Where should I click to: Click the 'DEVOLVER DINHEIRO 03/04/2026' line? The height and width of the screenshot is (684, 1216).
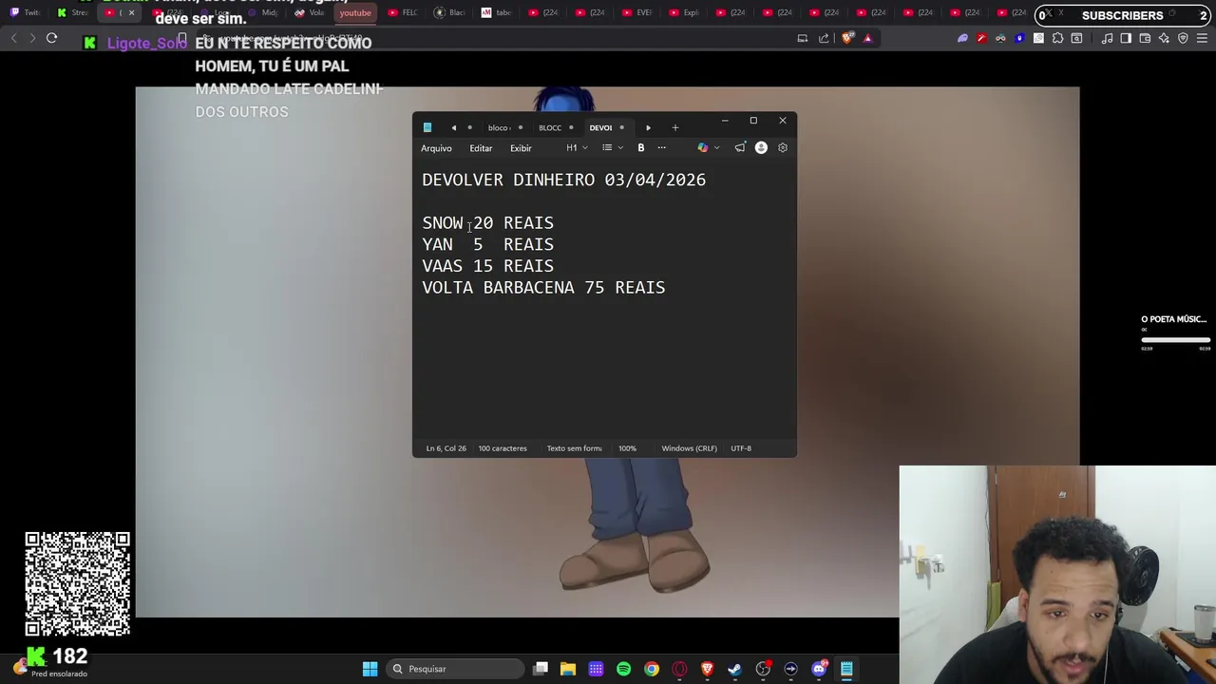point(564,180)
